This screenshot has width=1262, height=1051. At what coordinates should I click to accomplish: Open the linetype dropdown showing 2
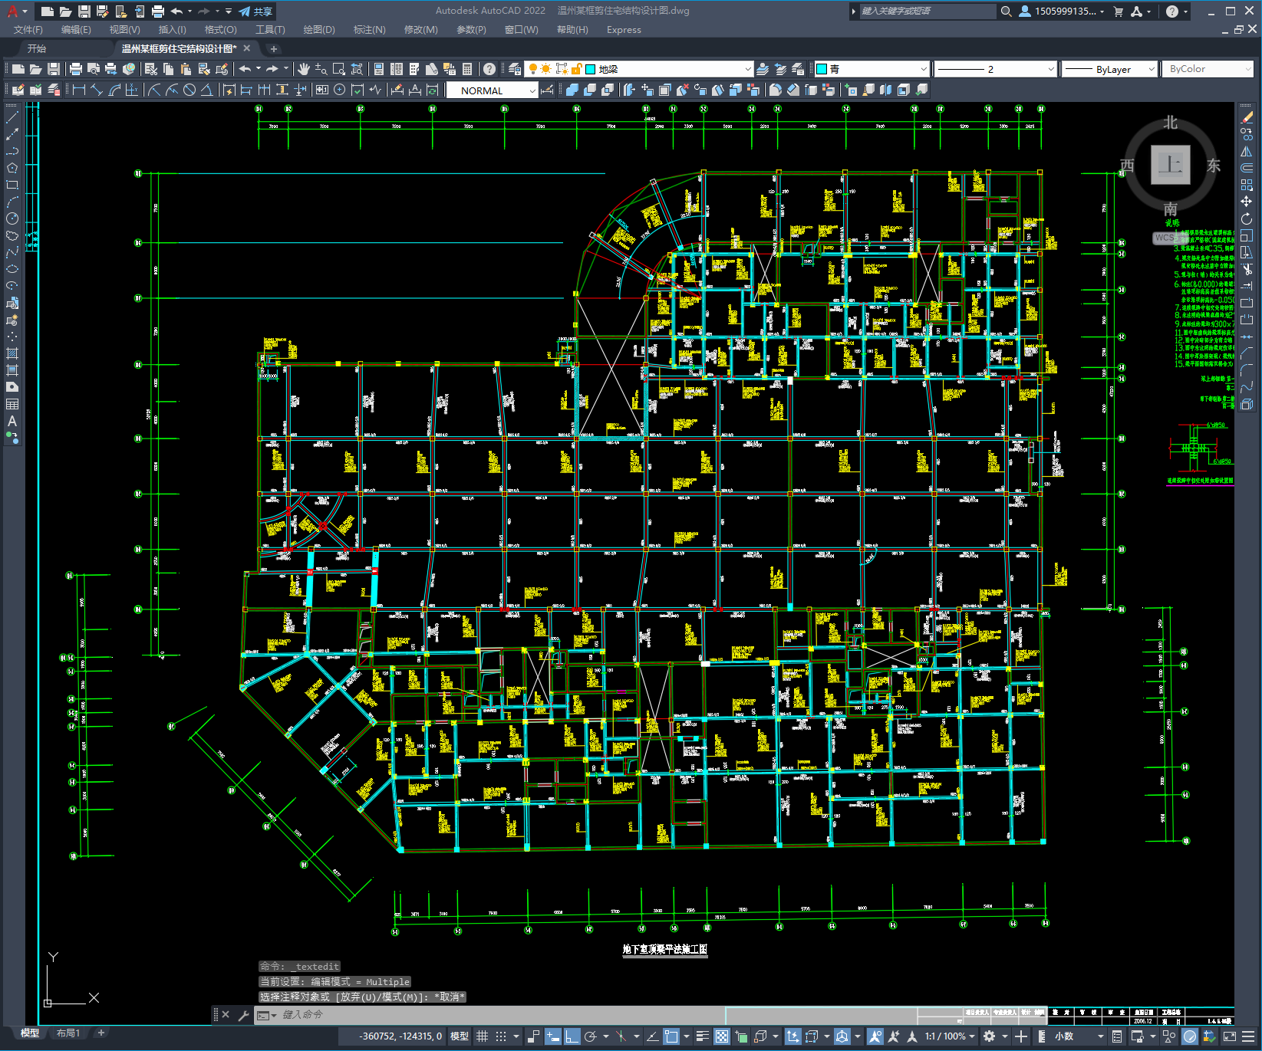tap(996, 69)
